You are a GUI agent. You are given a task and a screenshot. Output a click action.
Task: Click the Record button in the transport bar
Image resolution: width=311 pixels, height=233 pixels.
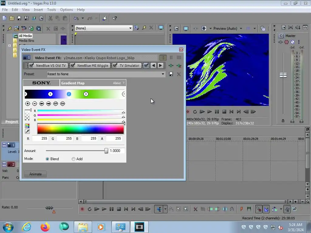coord(82,209)
